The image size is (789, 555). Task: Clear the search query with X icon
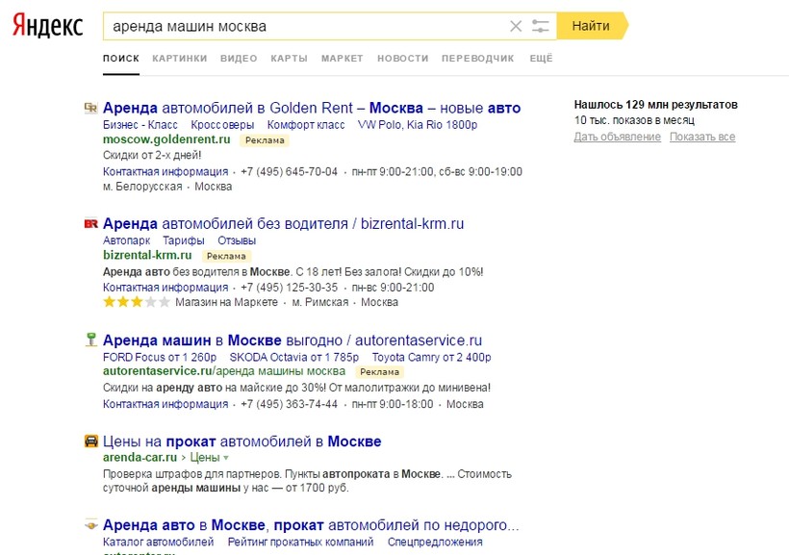516,26
